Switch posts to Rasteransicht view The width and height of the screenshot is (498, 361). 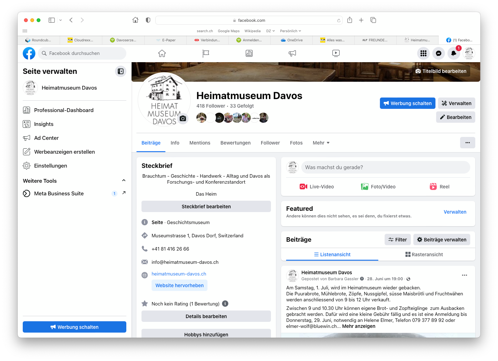pos(424,254)
